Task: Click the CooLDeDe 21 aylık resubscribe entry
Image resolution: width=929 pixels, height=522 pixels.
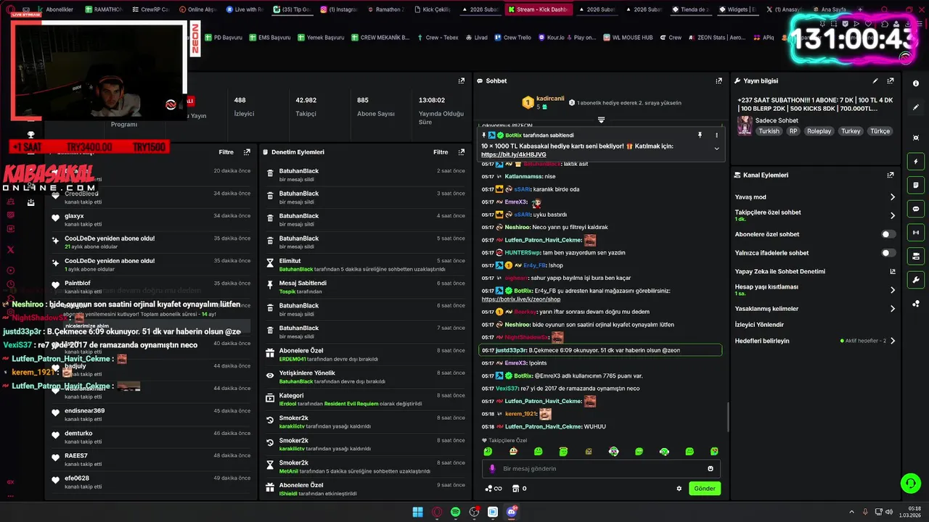Action: tap(151, 242)
